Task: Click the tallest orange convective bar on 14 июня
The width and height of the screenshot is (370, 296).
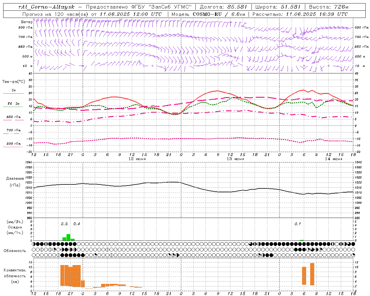Action: 312,274
